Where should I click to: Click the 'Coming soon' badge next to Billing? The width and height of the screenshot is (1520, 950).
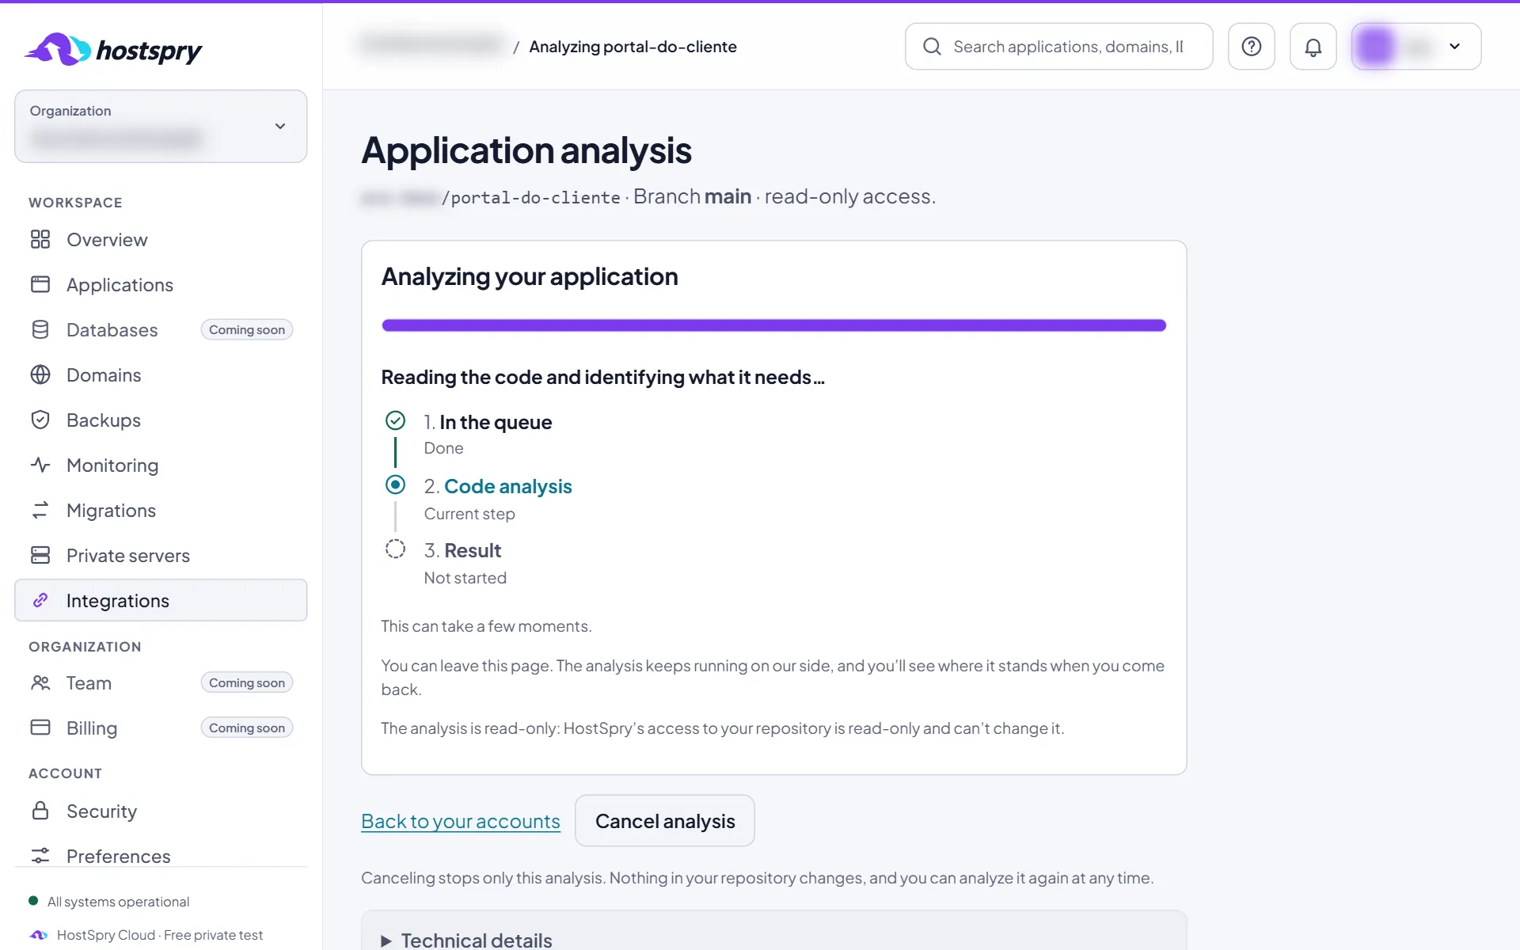coord(247,728)
